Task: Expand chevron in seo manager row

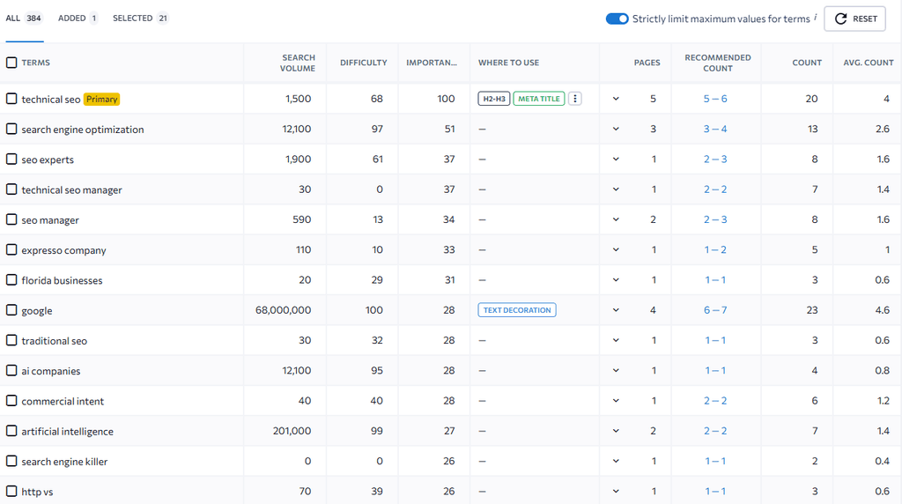Action: [x=616, y=219]
